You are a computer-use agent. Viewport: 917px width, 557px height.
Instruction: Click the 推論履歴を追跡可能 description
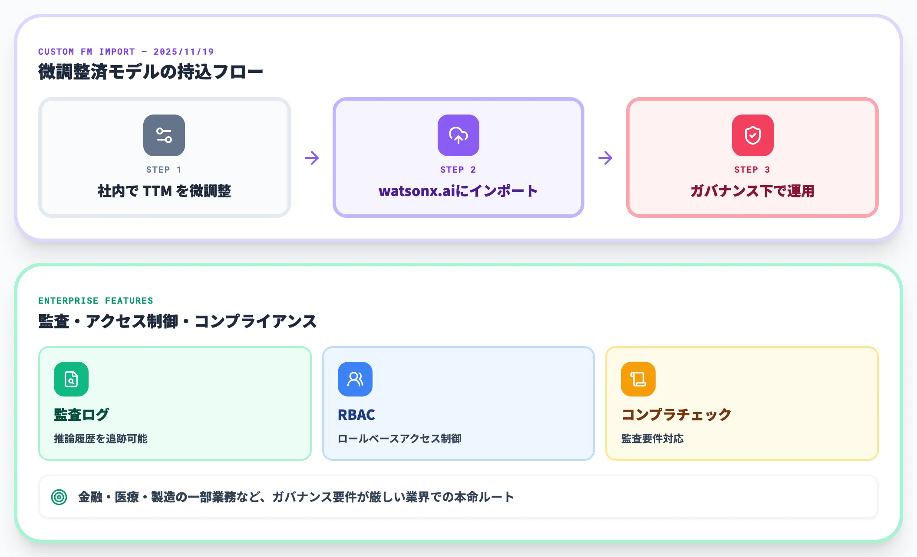pyautogui.click(x=101, y=439)
